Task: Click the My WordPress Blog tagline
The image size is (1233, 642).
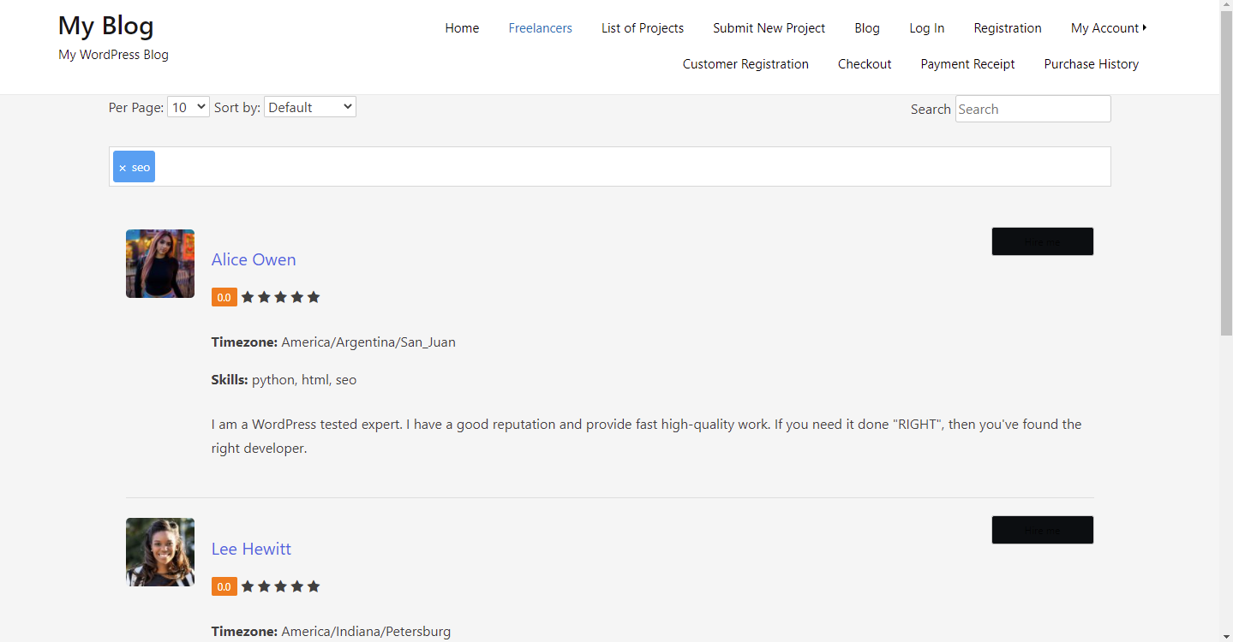Action: (113, 55)
